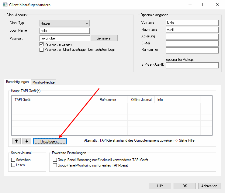Click the move up arrow button
This screenshot has width=225, height=193.
click(x=16, y=141)
